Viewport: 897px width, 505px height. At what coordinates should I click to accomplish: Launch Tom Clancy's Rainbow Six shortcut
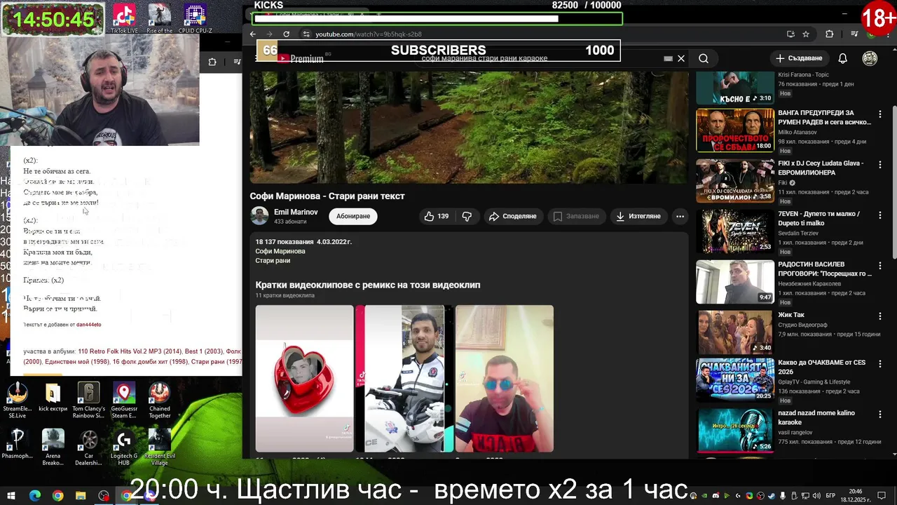pos(88,401)
